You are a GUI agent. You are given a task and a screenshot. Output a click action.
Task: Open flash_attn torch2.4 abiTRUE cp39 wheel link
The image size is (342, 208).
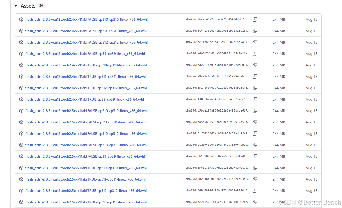coord(85,99)
